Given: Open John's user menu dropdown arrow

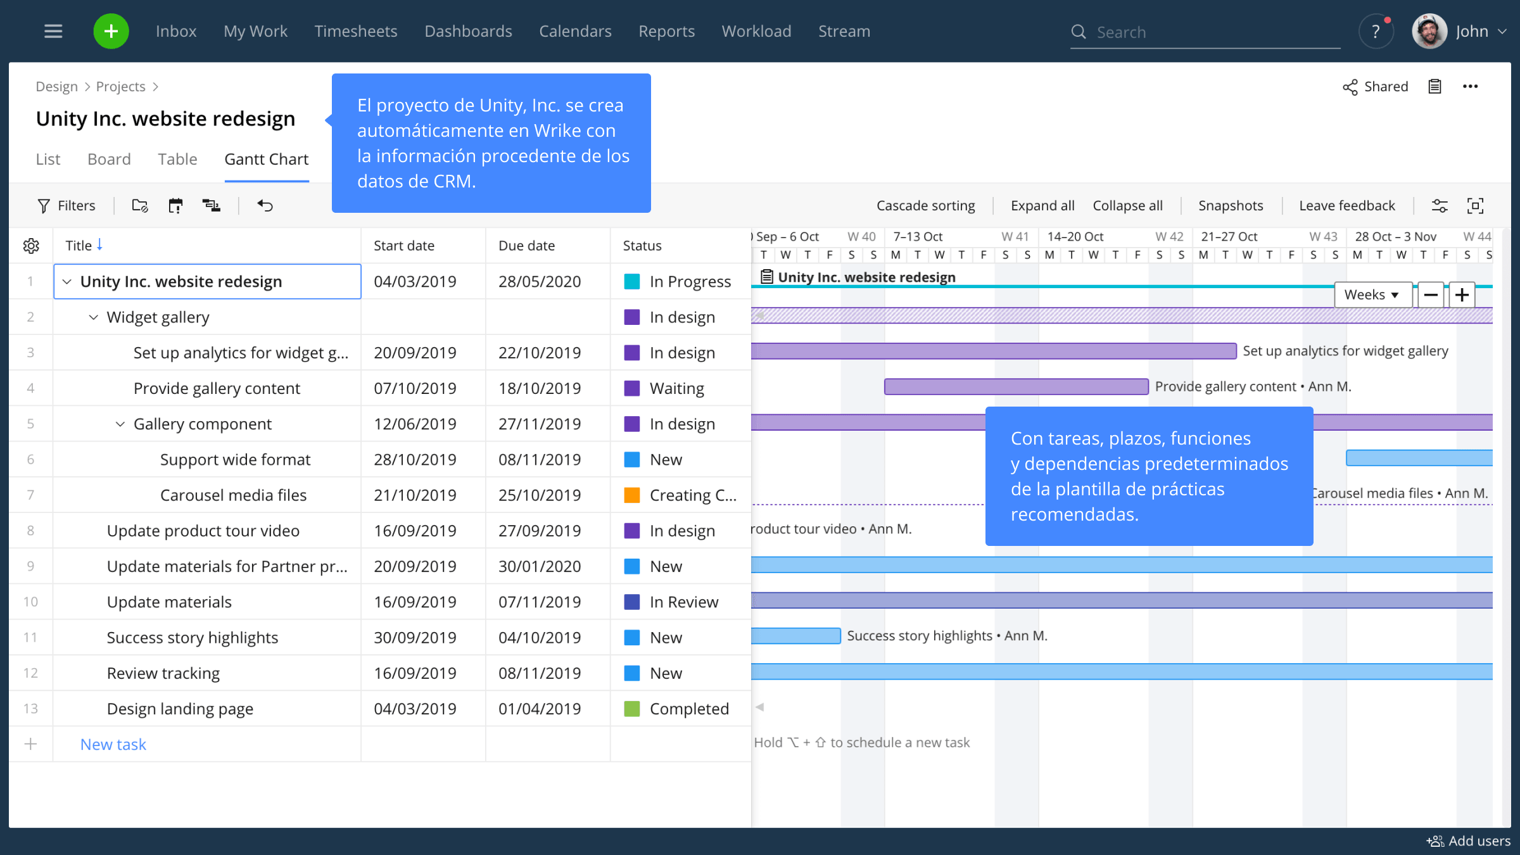Looking at the screenshot, I should 1502,31.
